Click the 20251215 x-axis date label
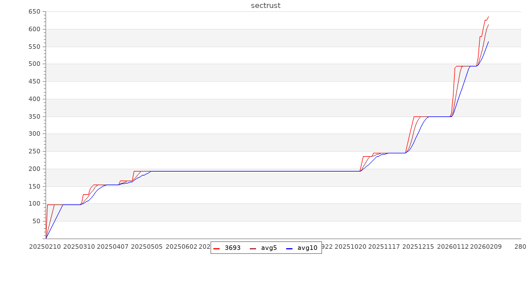 (418, 247)
